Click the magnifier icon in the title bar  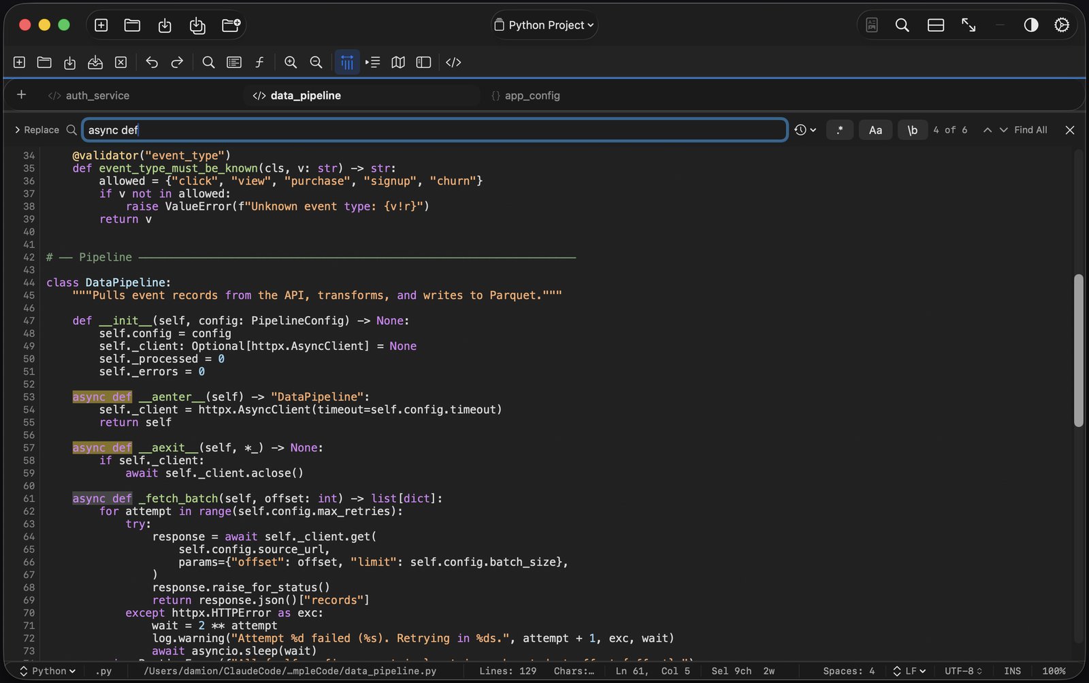tap(903, 25)
